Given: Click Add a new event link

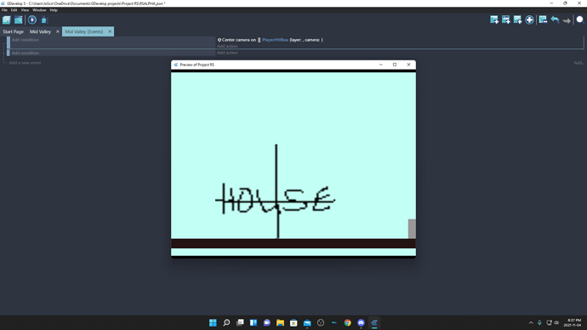Looking at the screenshot, I should pyautogui.click(x=25, y=63).
